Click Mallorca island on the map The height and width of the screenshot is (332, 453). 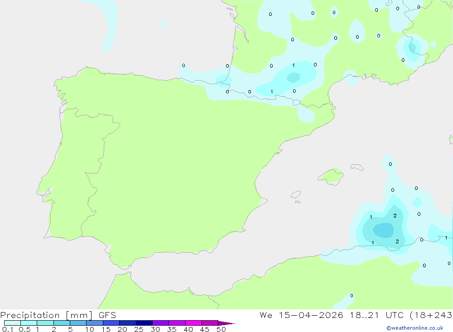pyautogui.click(x=332, y=176)
